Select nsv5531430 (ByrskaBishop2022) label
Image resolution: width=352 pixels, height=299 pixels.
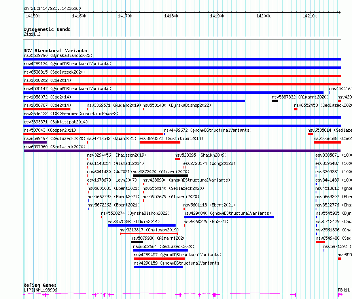point(177,105)
